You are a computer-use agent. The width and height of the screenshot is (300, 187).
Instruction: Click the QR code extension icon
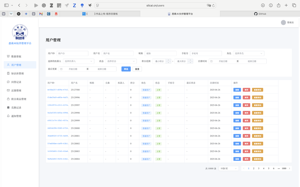tap(59, 5)
